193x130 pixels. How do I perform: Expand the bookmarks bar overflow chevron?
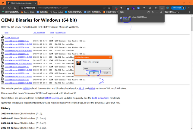coord(189,12)
